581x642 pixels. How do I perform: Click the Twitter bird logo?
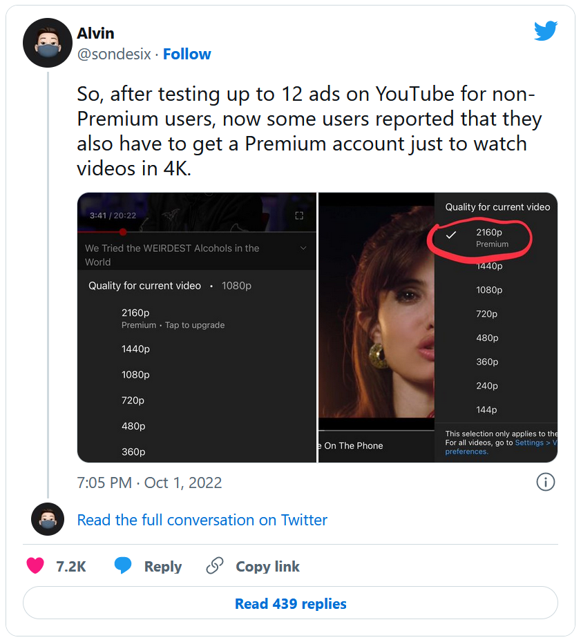545,31
